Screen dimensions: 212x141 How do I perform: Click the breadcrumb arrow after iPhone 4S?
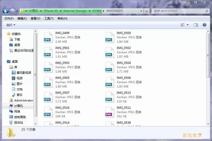tap(61, 11)
